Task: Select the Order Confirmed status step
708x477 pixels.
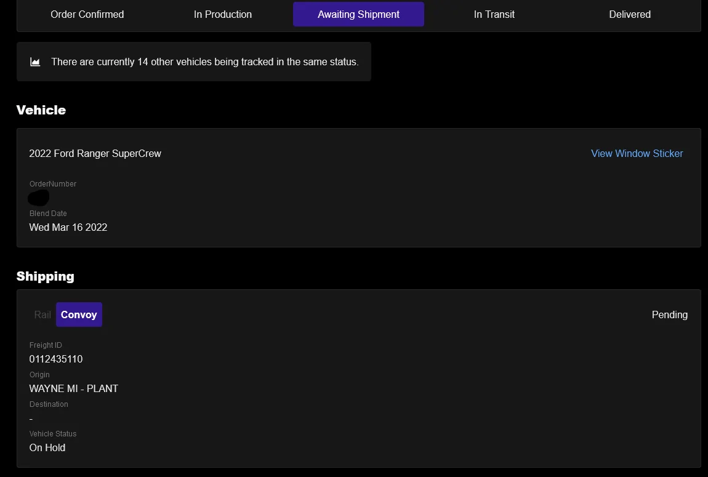Action: 87,14
